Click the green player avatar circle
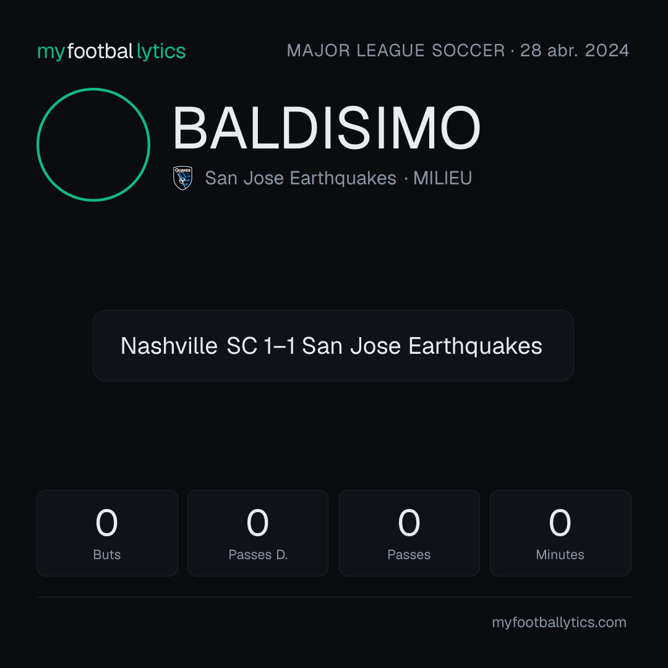Image resolution: width=668 pixels, height=668 pixels. 93,145
